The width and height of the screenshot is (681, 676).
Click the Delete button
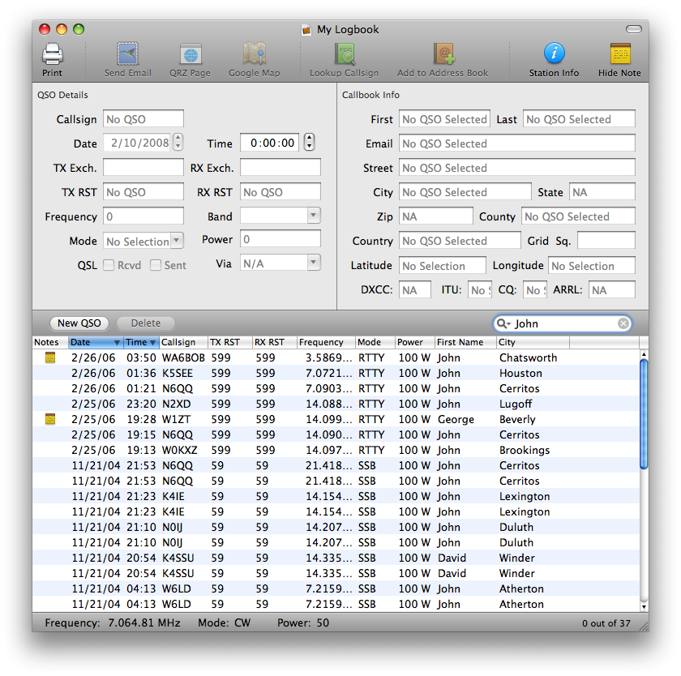(146, 323)
